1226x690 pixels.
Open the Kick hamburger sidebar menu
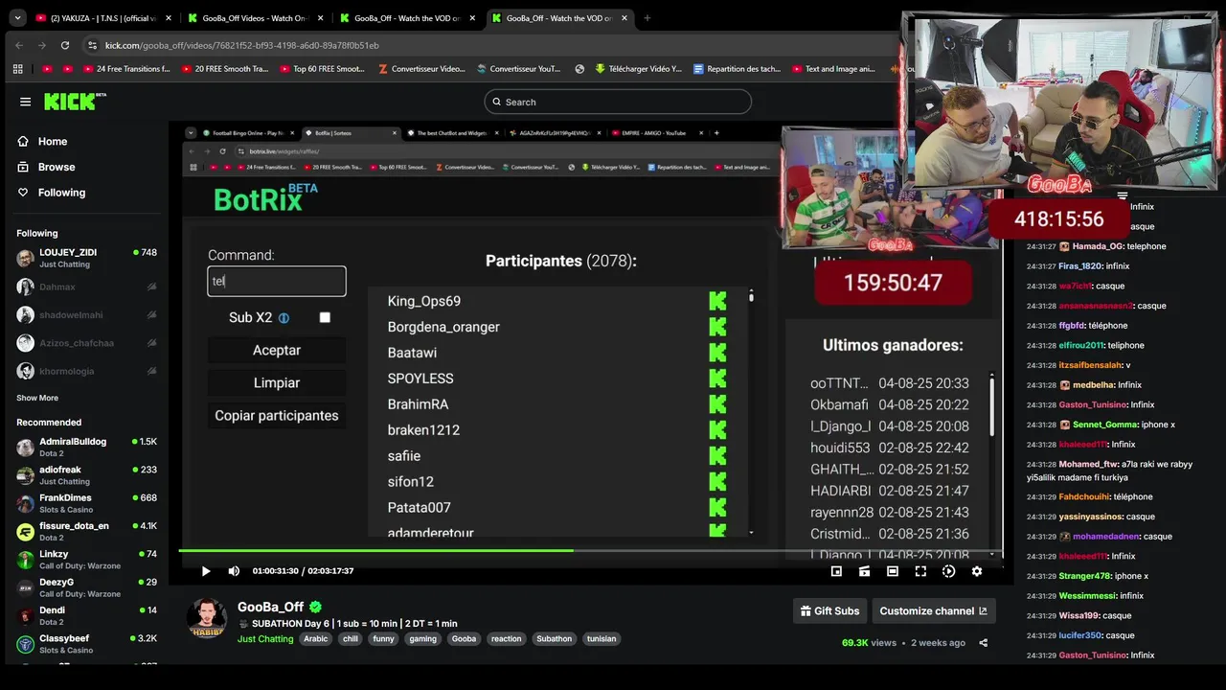point(25,102)
